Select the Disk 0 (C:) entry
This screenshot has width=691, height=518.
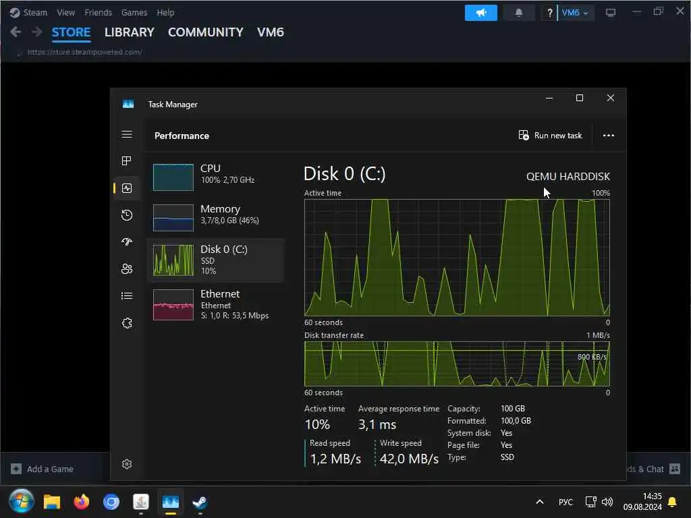[x=216, y=260]
